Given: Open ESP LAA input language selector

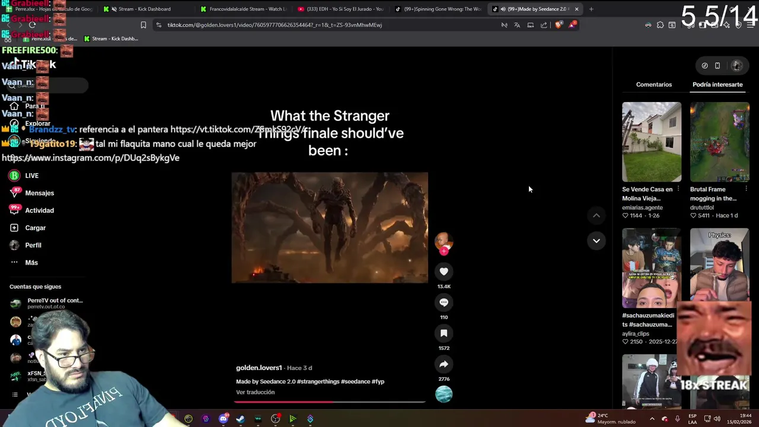Looking at the screenshot, I should tap(693, 419).
